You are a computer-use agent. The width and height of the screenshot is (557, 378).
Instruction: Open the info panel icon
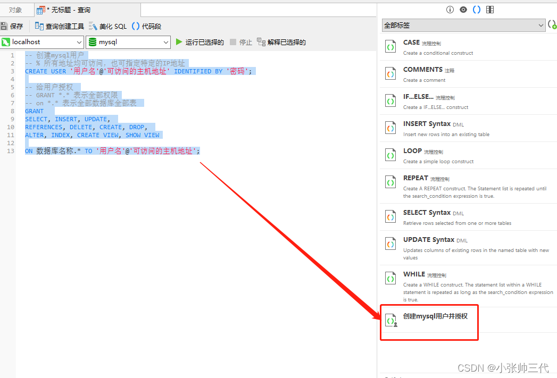coord(450,10)
